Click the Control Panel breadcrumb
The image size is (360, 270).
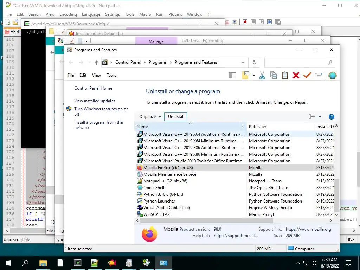coord(128,62)
